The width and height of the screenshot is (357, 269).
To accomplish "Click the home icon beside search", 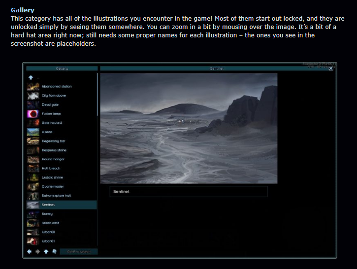I will coord(54,251).
